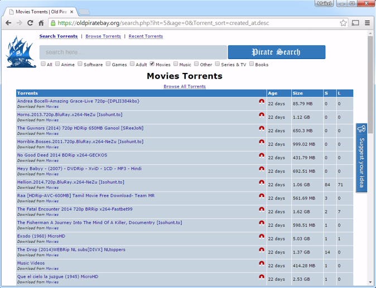376x288 pixels.
Task: Close the Movies Torrents browser tab
Action: click(72, 12)
